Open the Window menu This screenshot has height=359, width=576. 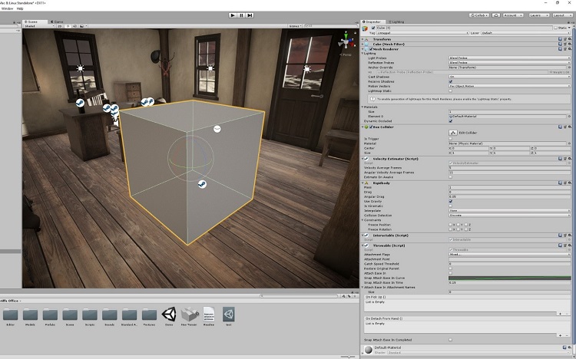7,8
